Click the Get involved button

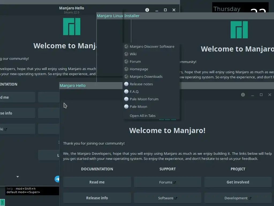(x=238, y=182)
